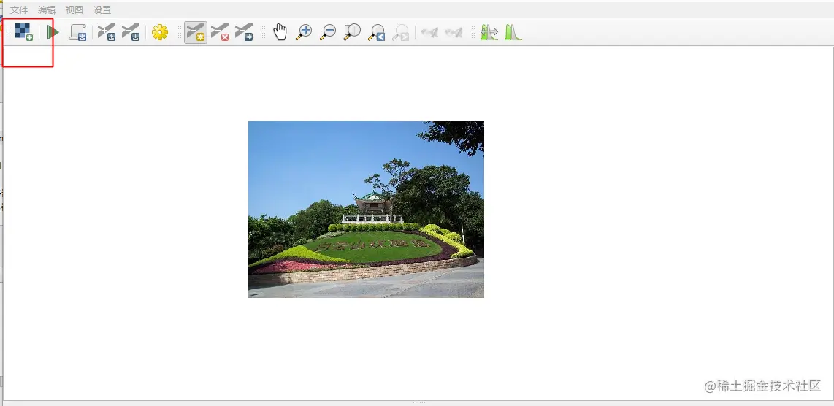Select the Move GCP Point tool
This screenshot has width=834, height=406.
click(x=244, y=32)
